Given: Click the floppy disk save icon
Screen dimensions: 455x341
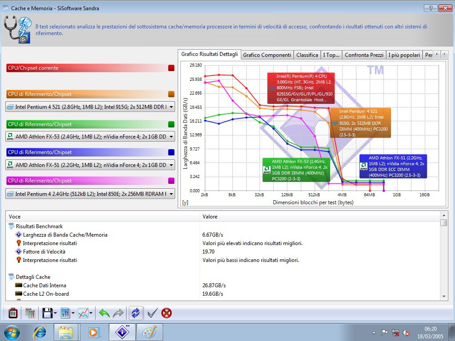Looking at the screenshot, I should coord(47,313).
